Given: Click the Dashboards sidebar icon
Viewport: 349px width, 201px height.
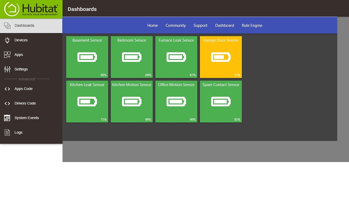Looking at the screenshot, I should [6, 25].
